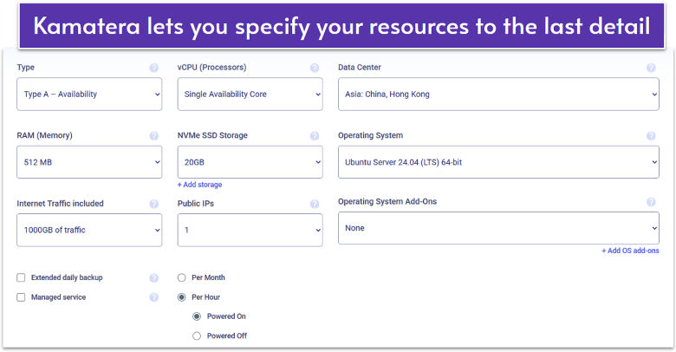Open the Type A – Availability dropdown
This screenshot has height=352, width=676.
pos(89,95)
